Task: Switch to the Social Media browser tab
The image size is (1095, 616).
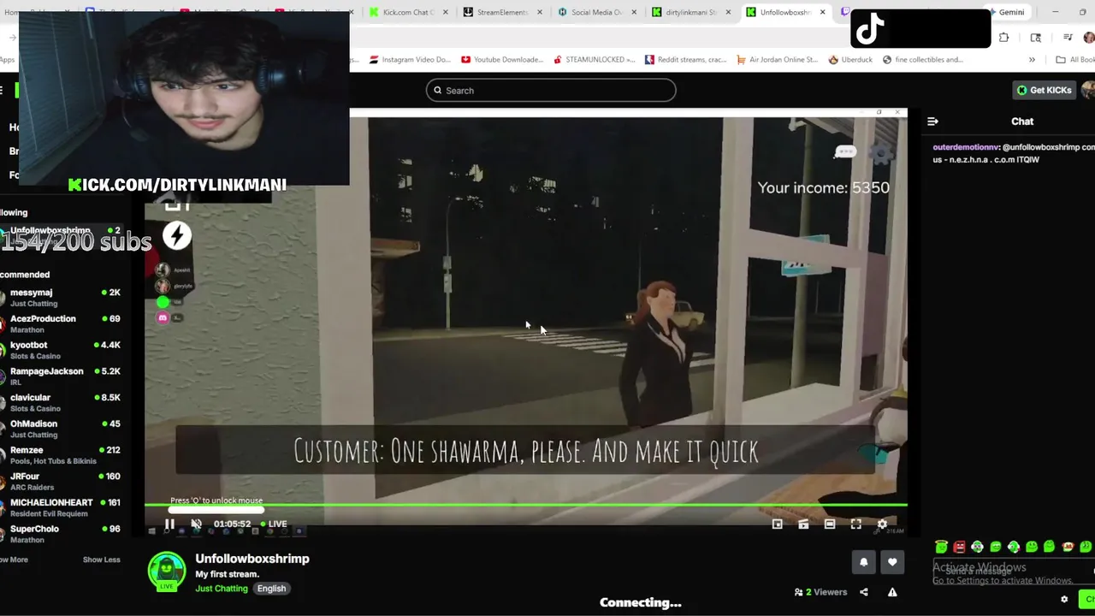Action: (596, 12)
